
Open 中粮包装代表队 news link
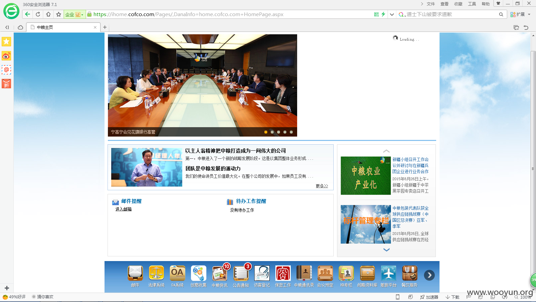click(410, 217)
